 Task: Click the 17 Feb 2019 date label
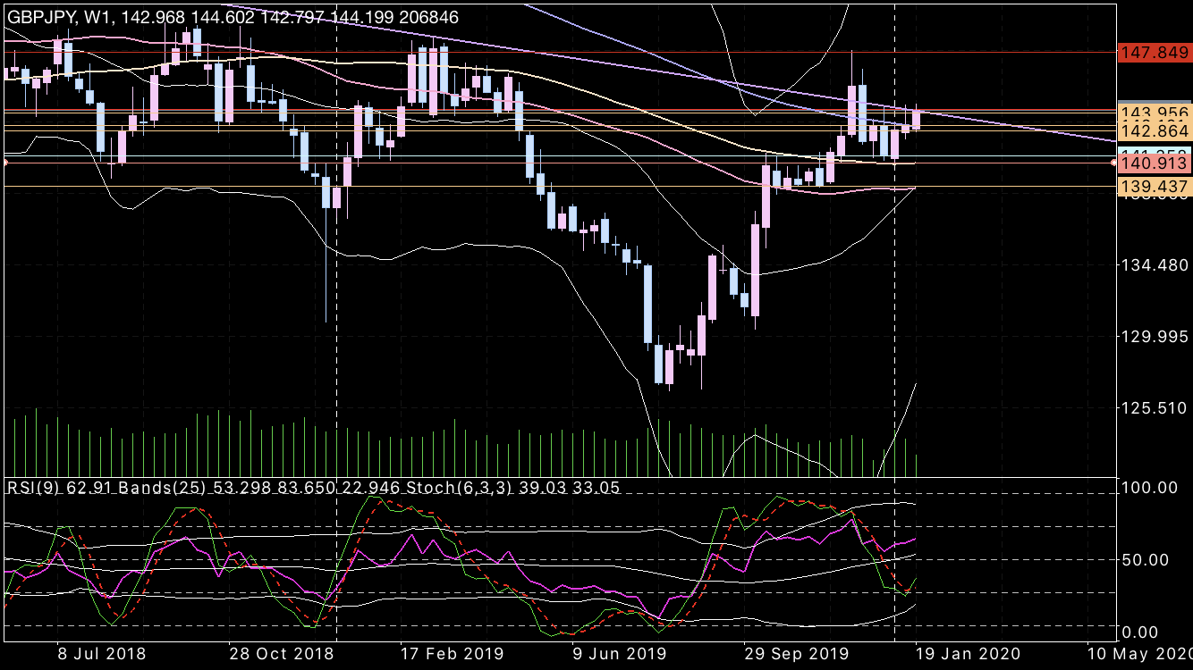(x=453, y=654)
